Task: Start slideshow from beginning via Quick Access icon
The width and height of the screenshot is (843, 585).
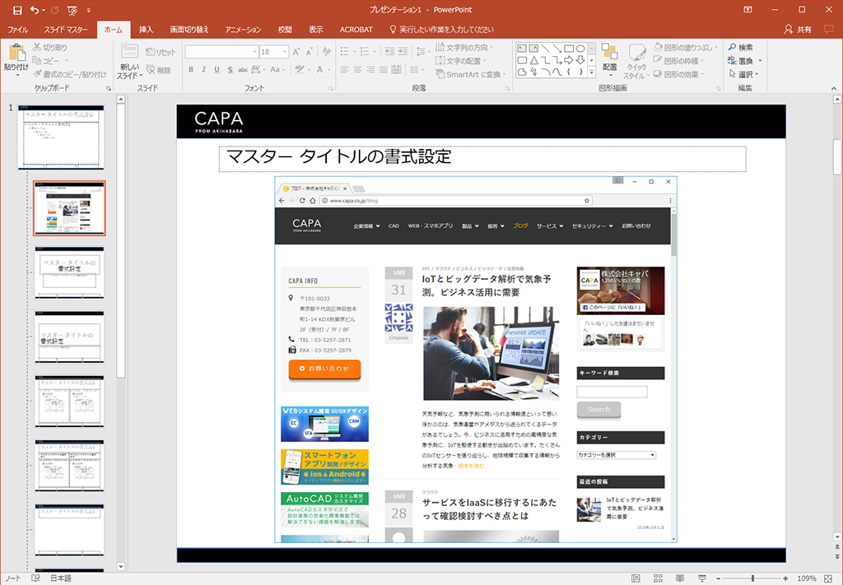Action: coord(72,10)
